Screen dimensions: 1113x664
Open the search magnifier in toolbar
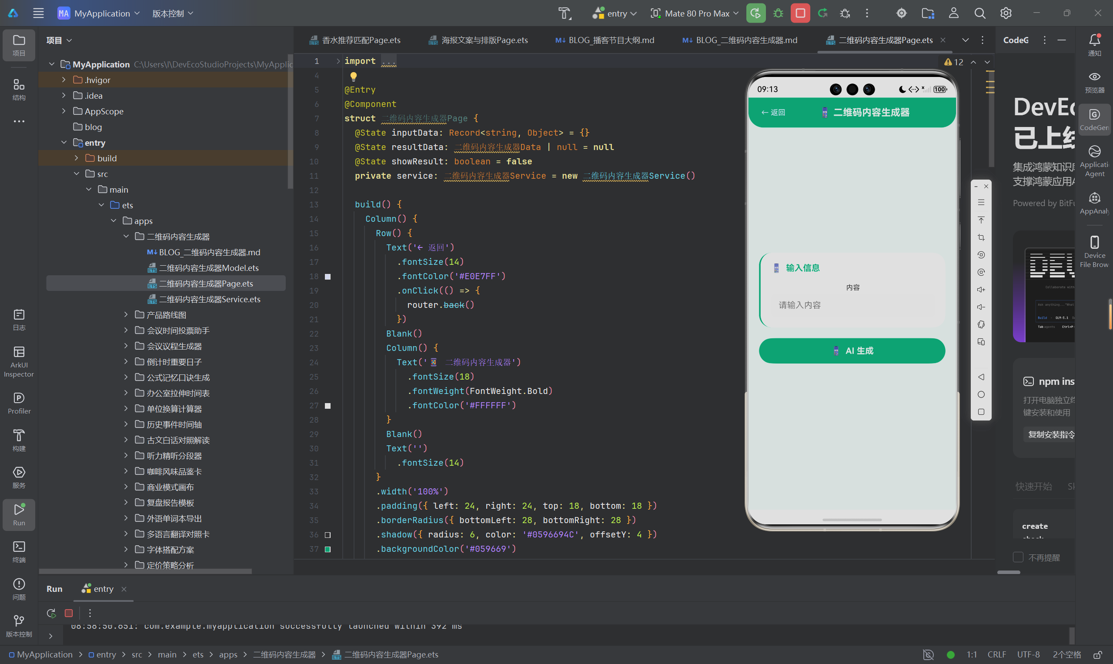(979, 13)
